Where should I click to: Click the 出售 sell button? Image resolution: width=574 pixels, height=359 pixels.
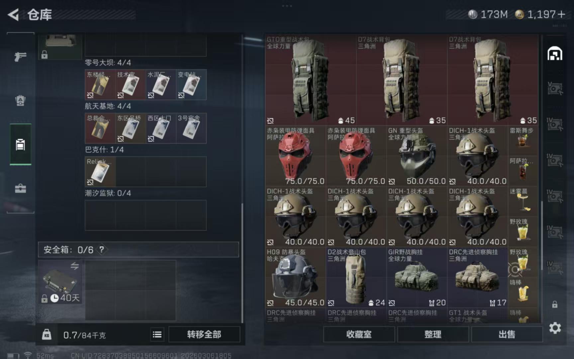pyautogui.click(x=507, y=334)
